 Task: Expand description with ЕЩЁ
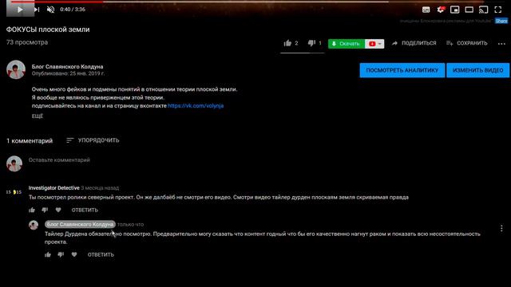tap(38, 116)
